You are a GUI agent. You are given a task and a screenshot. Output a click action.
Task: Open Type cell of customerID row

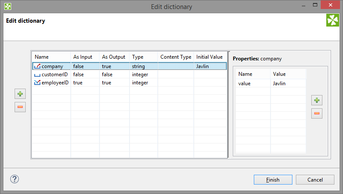click(140, 75)
